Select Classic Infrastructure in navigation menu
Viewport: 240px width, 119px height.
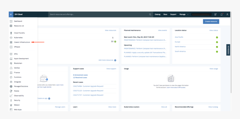click(22, 42)
